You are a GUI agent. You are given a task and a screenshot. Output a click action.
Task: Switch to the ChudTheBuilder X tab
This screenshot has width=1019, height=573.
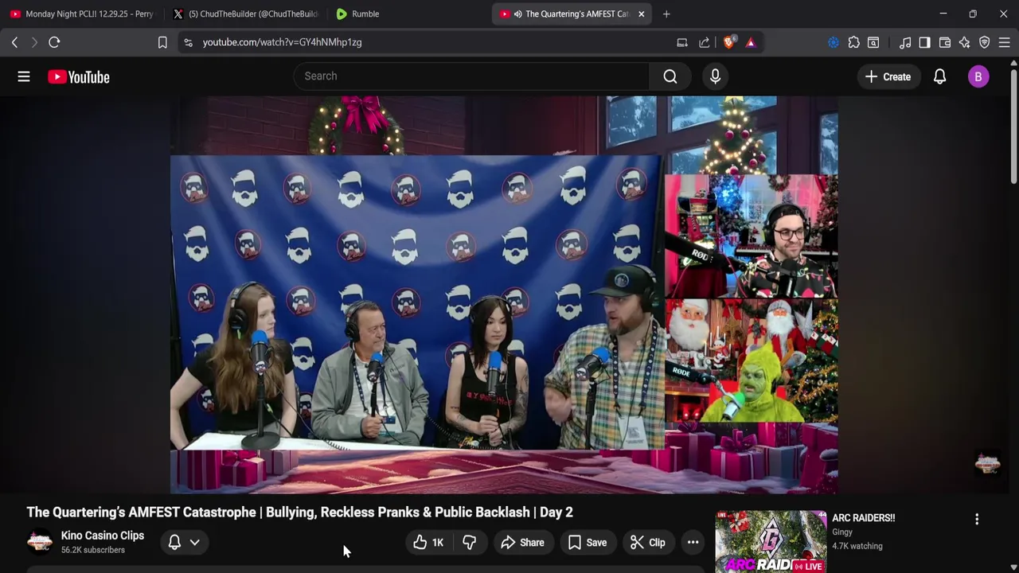coord(245,14)
